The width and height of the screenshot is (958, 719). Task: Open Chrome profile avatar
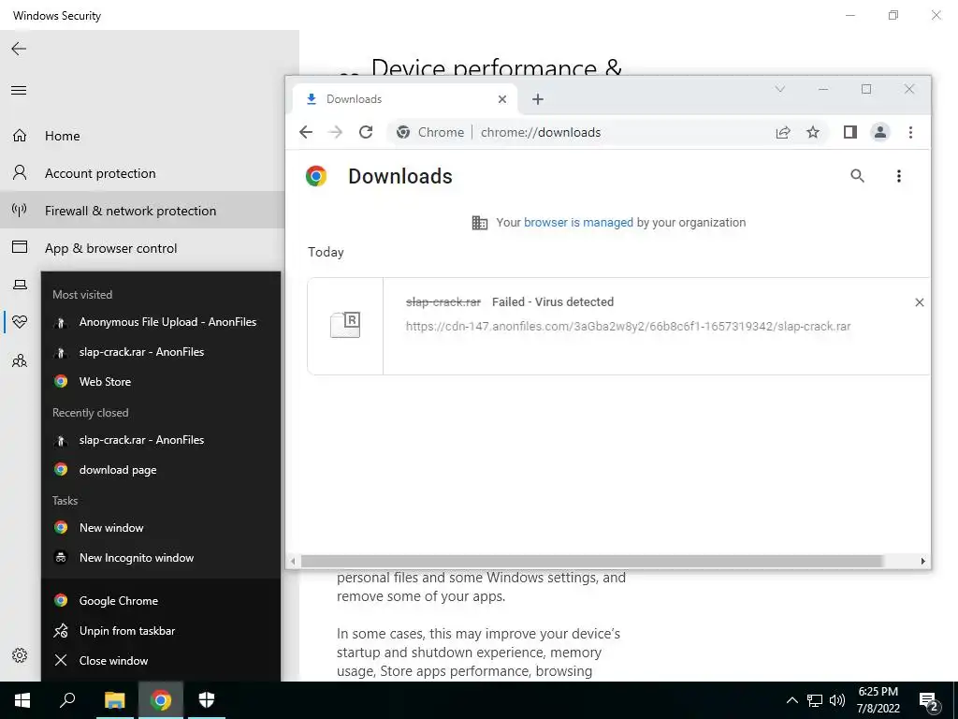[x=879, y=132]
